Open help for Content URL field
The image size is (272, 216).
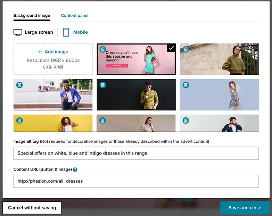[75, 169]
